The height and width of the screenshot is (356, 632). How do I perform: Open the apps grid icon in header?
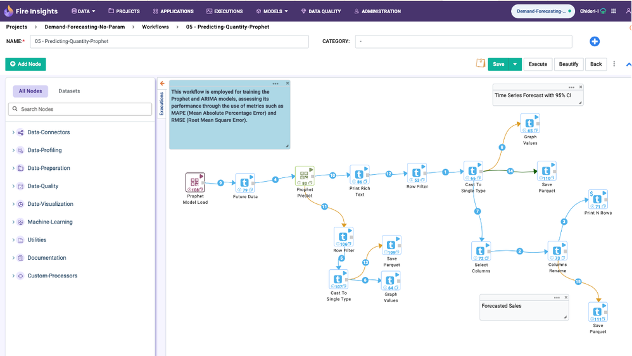pos(613,11)
